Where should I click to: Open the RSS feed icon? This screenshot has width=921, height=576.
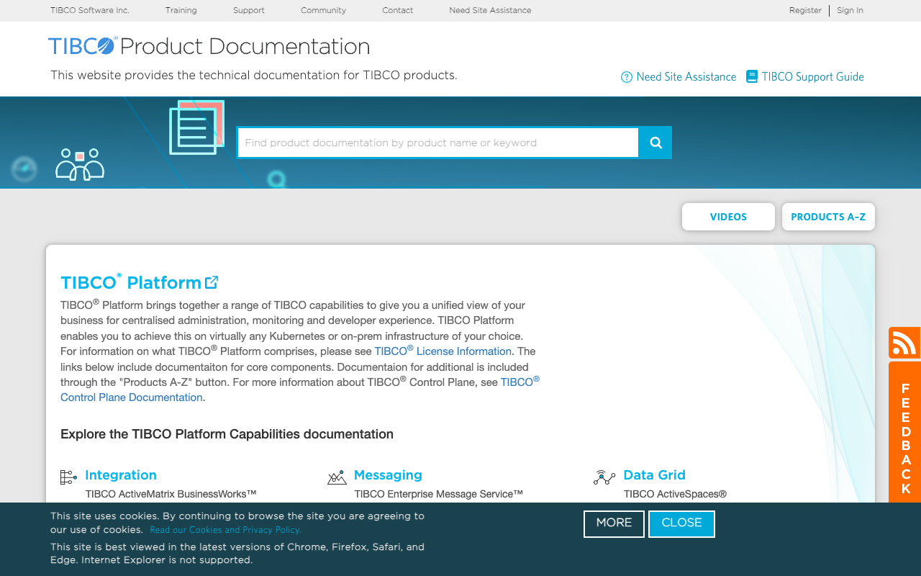(x=904, y=343)
